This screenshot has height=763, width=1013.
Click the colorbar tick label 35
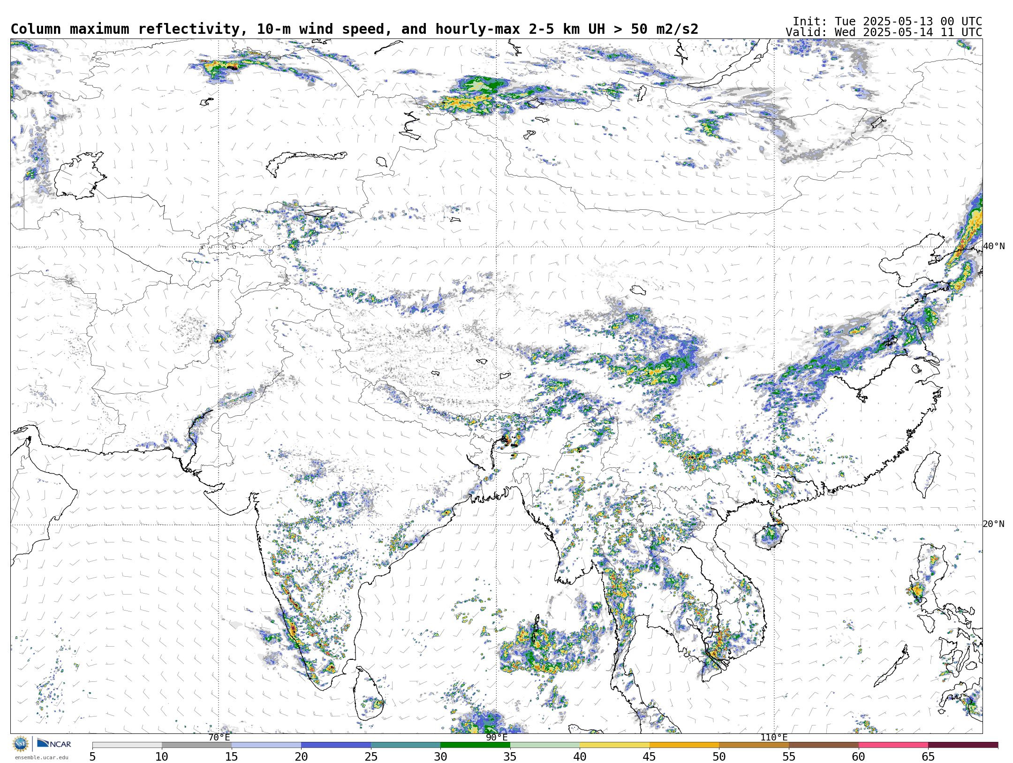point(510,756)
